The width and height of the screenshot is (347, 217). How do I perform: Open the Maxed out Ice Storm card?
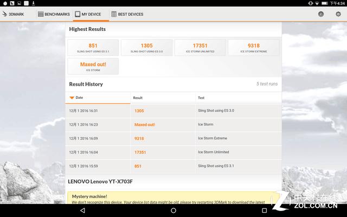coord(93,66)
